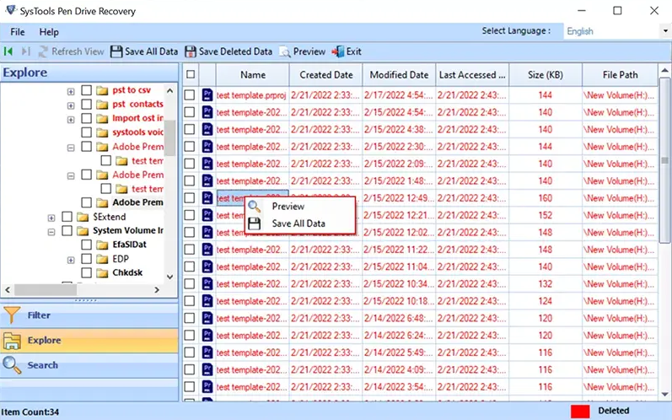Screen dimensions: 672x420
Task: Select Save All Data in context menu
Action: (298, 223)
